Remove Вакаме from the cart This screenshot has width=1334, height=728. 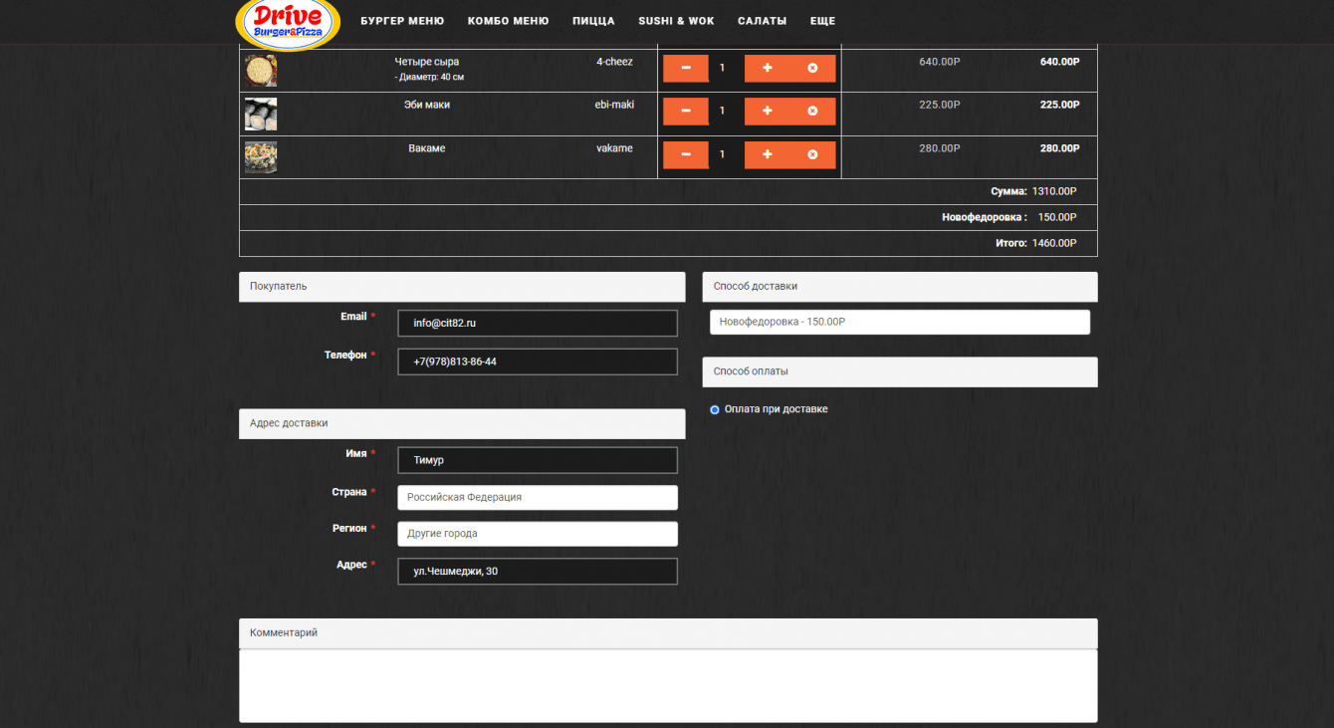click(812, 154)
